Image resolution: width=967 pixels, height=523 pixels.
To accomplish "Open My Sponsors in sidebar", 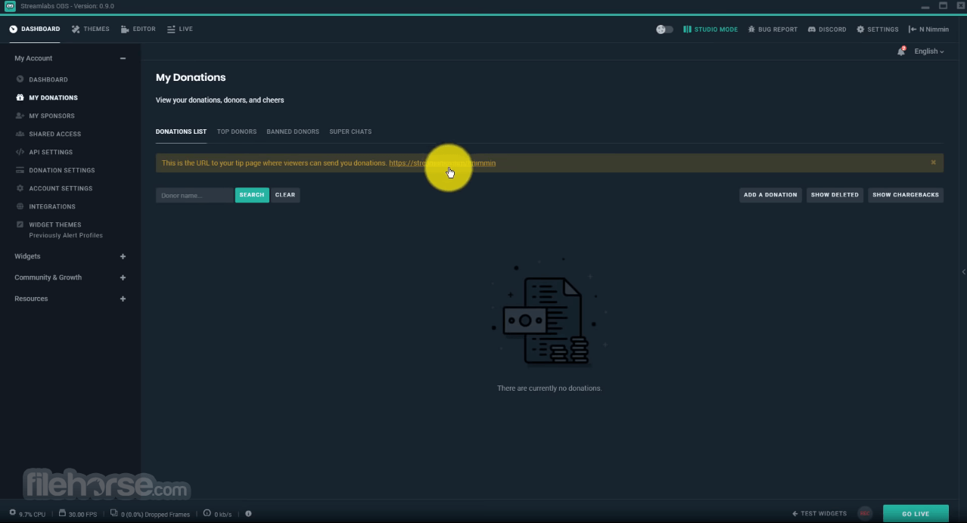I will pyautogui.click(x=51, y=116).
